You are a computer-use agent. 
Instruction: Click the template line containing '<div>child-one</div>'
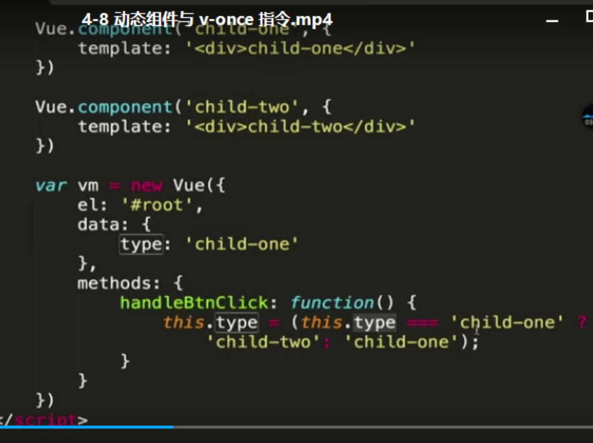tap(247, 48)
